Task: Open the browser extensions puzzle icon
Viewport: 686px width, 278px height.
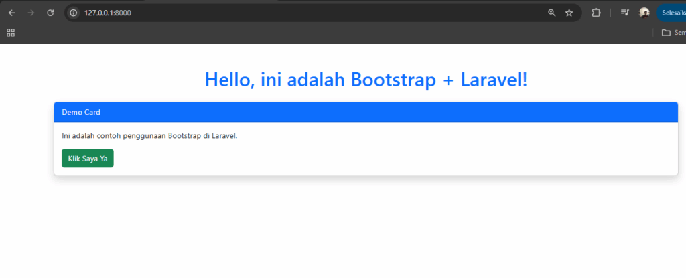Action: tap(596, 13)
